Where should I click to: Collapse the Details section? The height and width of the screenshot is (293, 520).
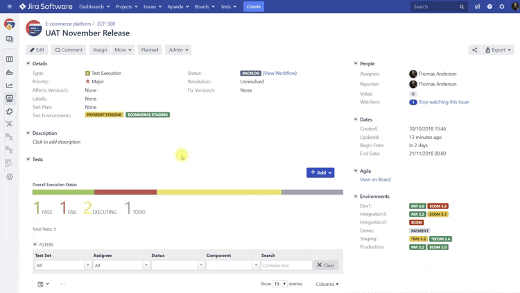pyautogui.click(x=28, y=64)
